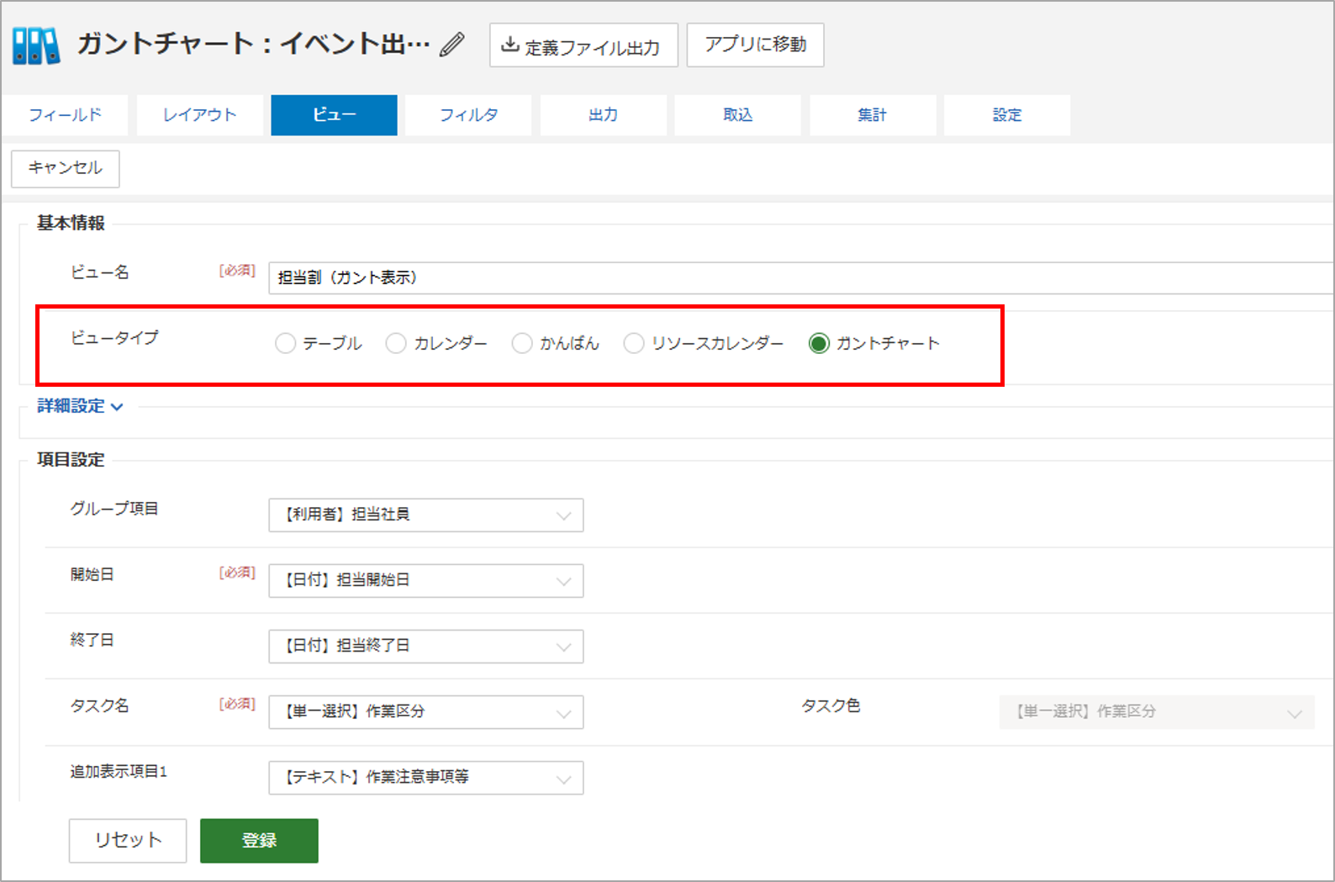Click the 定義ファイル出力 button
This screenshot has height=882, width=1335.
click(583, 45)
